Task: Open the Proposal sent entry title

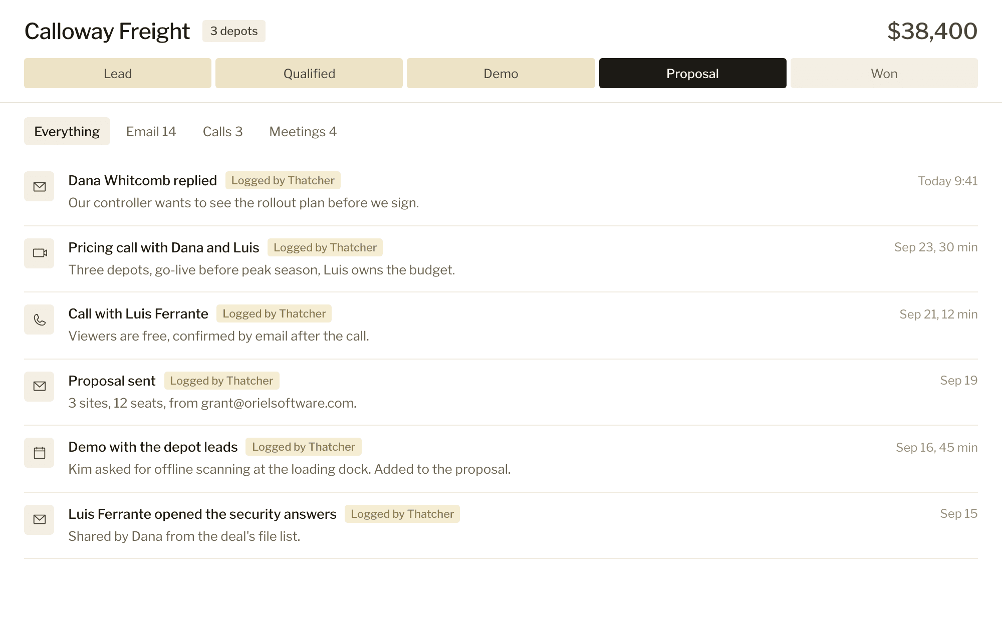Action: (x=112, y=381)
